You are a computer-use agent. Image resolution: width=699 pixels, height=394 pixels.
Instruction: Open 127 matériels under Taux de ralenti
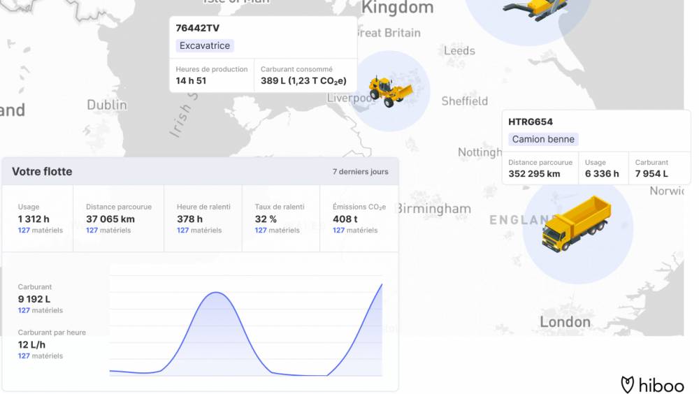tap(277, 231)
